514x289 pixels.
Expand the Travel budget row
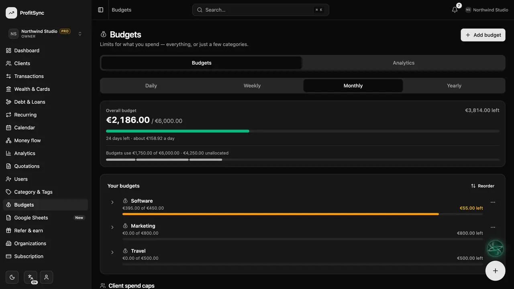pyautogui.click(x=112, y=252)
